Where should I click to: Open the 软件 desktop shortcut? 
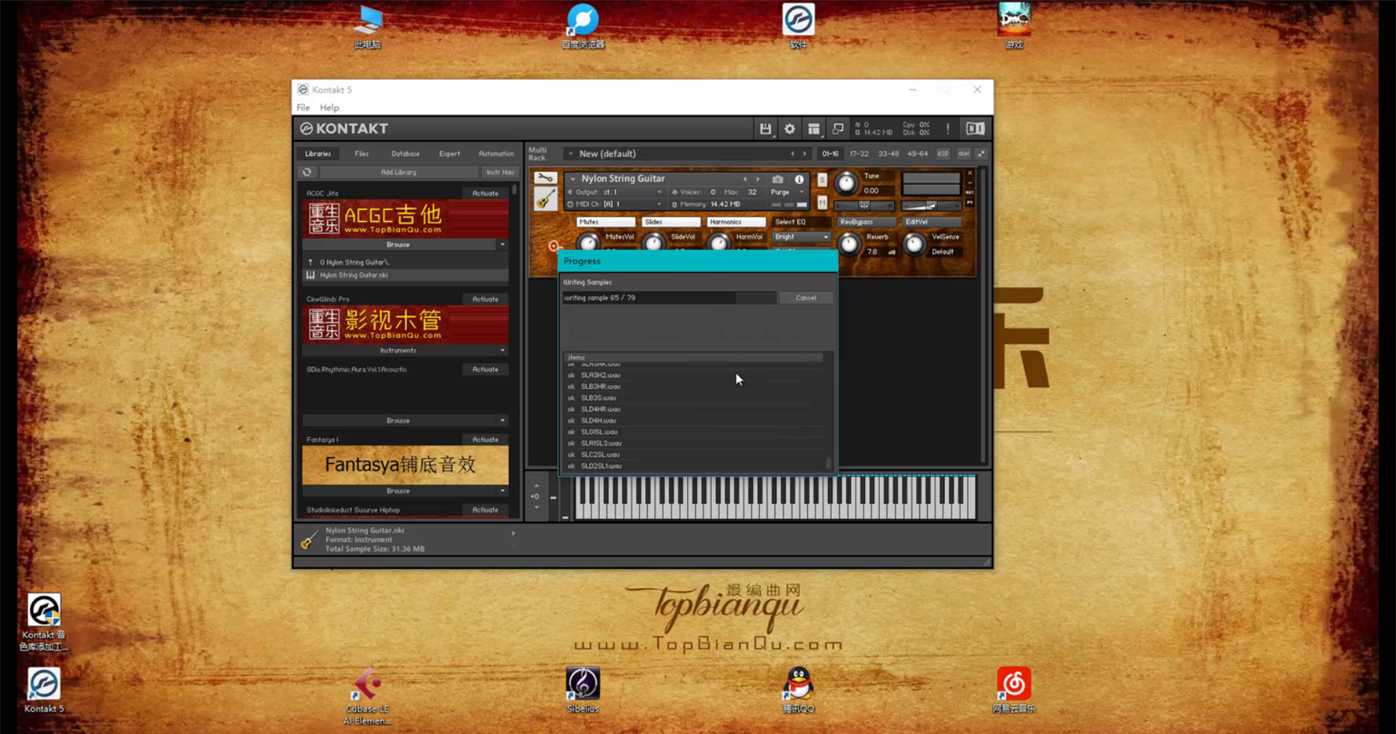click(x=798, y=27)
